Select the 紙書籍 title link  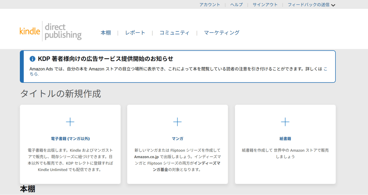(x=285, y=139)
